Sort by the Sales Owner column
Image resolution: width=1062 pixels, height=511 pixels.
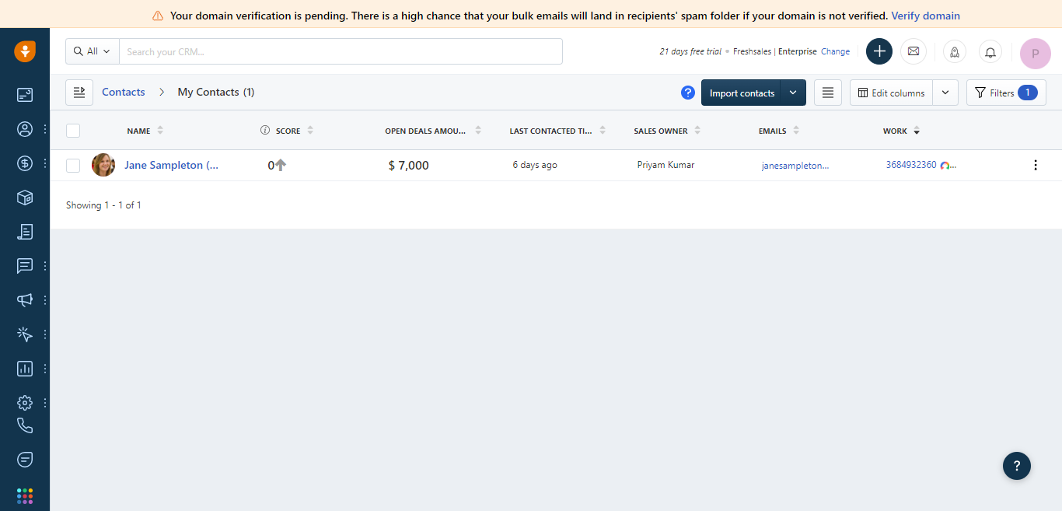[x=697, y=131]
